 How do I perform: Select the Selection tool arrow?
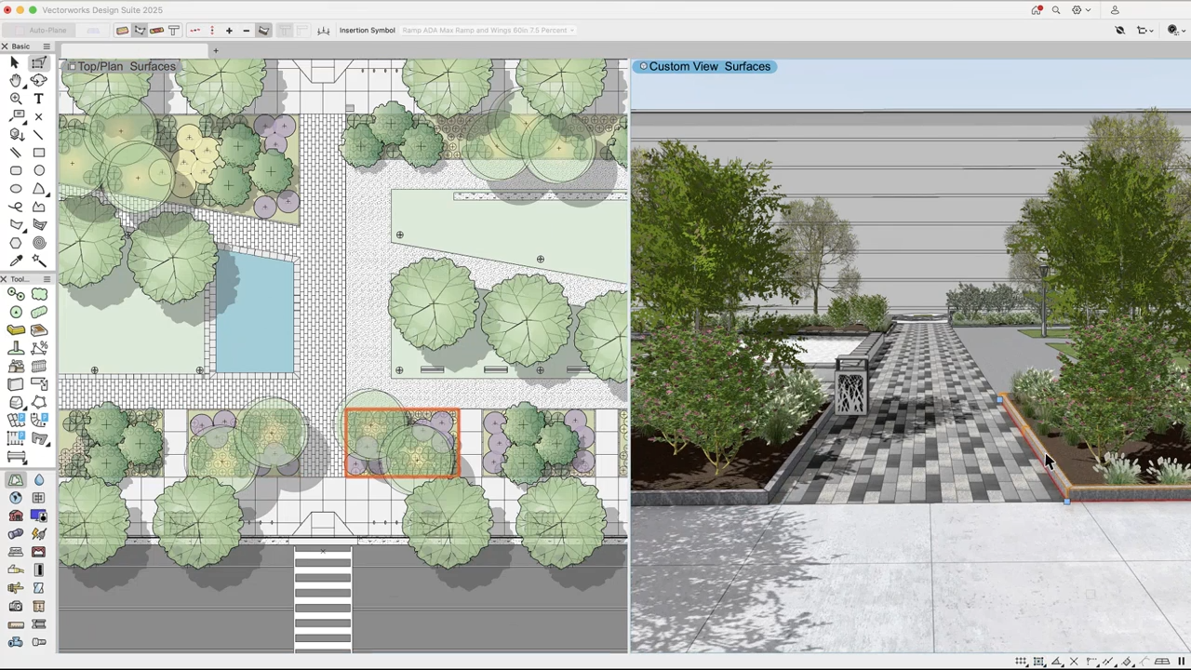(x=13, y=61)
